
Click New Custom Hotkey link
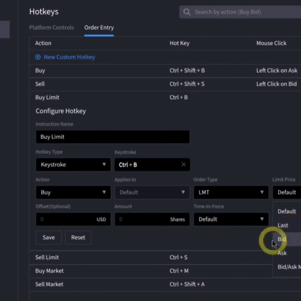[x=69, y=57]
